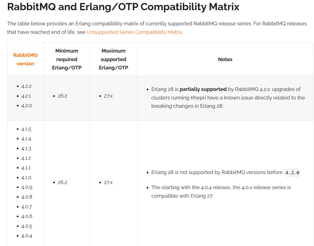Screen dimensions: 314x246
Task: Click 27.x maximum value in 4.1.x row
Action: 108,182
